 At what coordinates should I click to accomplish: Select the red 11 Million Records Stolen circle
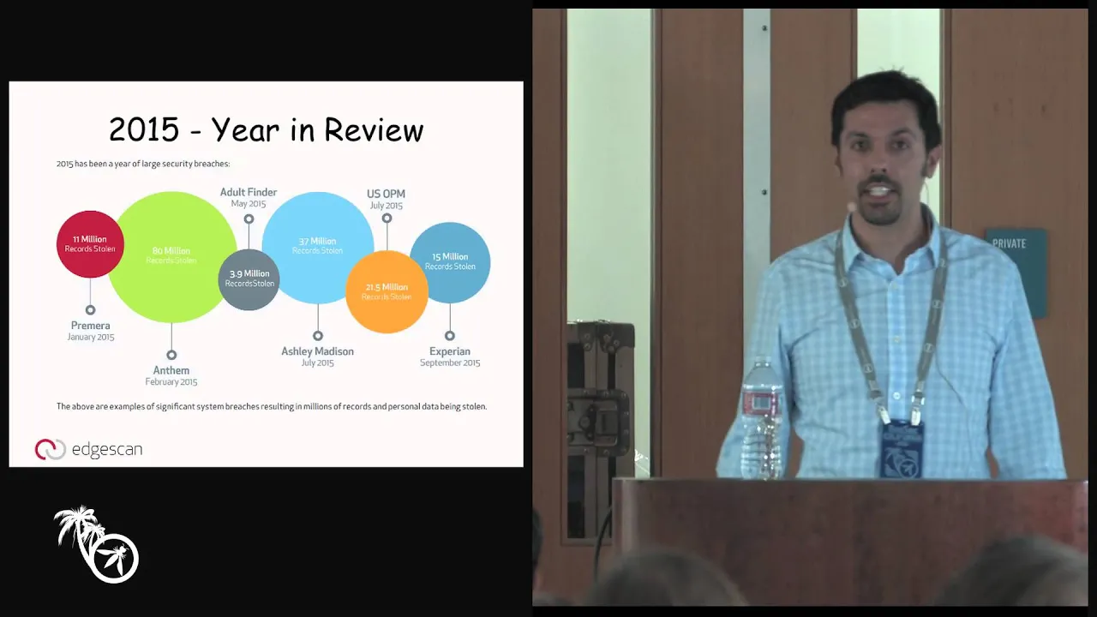[x=90, y=244]
